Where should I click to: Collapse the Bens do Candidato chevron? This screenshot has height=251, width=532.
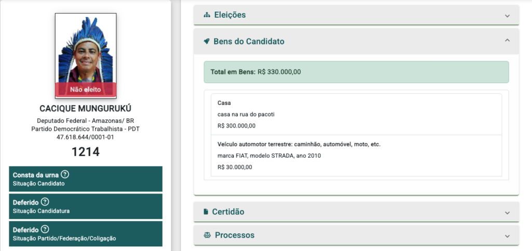(x=507, y=40)
